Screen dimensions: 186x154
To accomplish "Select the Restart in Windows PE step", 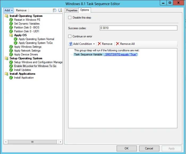I will 27,20.
